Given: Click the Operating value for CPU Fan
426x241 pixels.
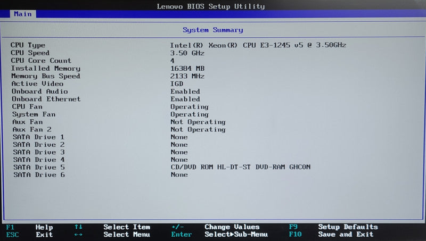Looking at the screenshot, I should coord(190,107).
